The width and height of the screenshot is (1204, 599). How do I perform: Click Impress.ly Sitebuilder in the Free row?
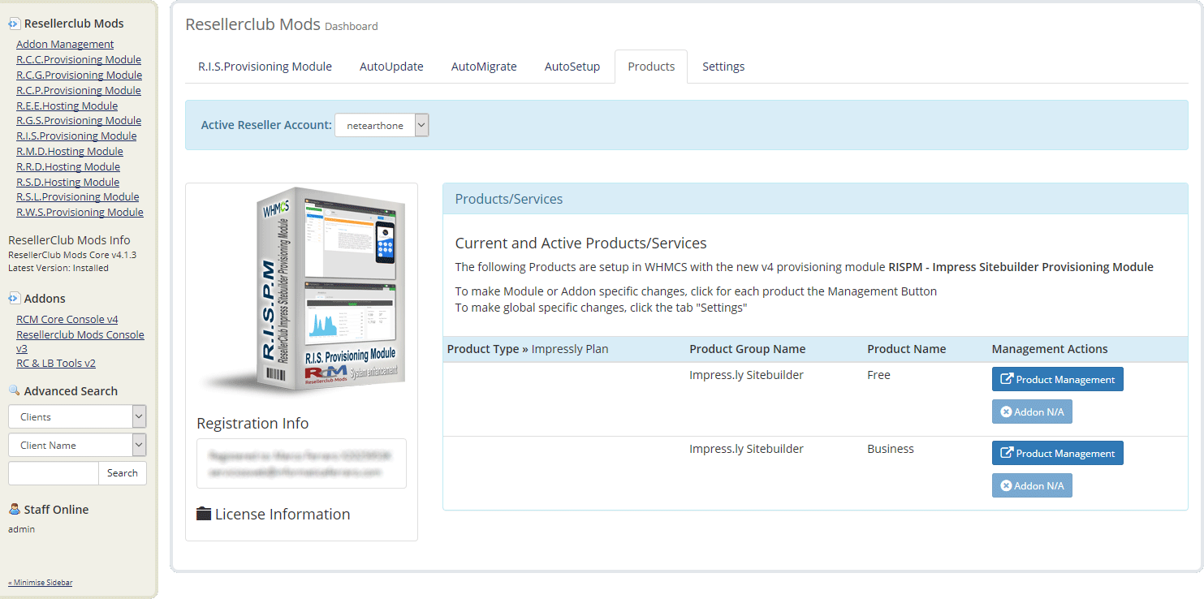click(746, 375)
